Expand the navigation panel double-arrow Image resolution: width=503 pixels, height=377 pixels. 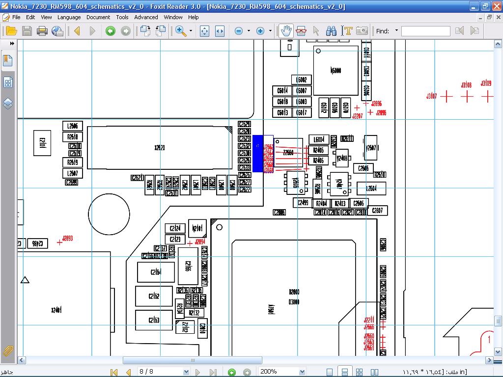click(12, 43)
